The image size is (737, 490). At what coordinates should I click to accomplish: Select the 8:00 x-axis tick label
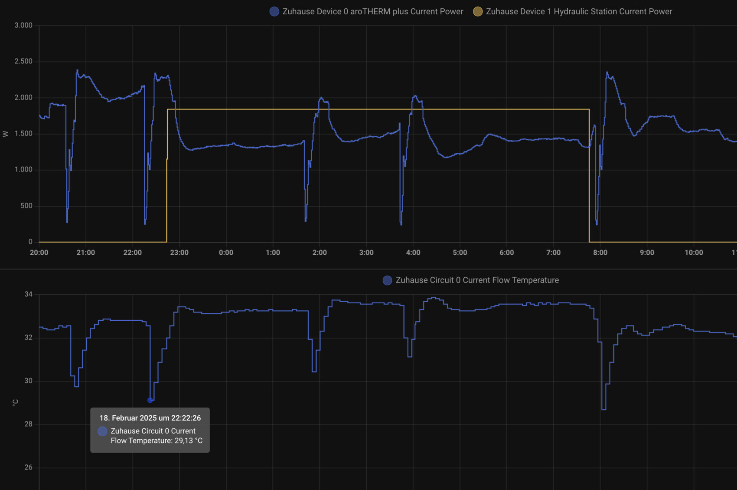pos(600,253)
